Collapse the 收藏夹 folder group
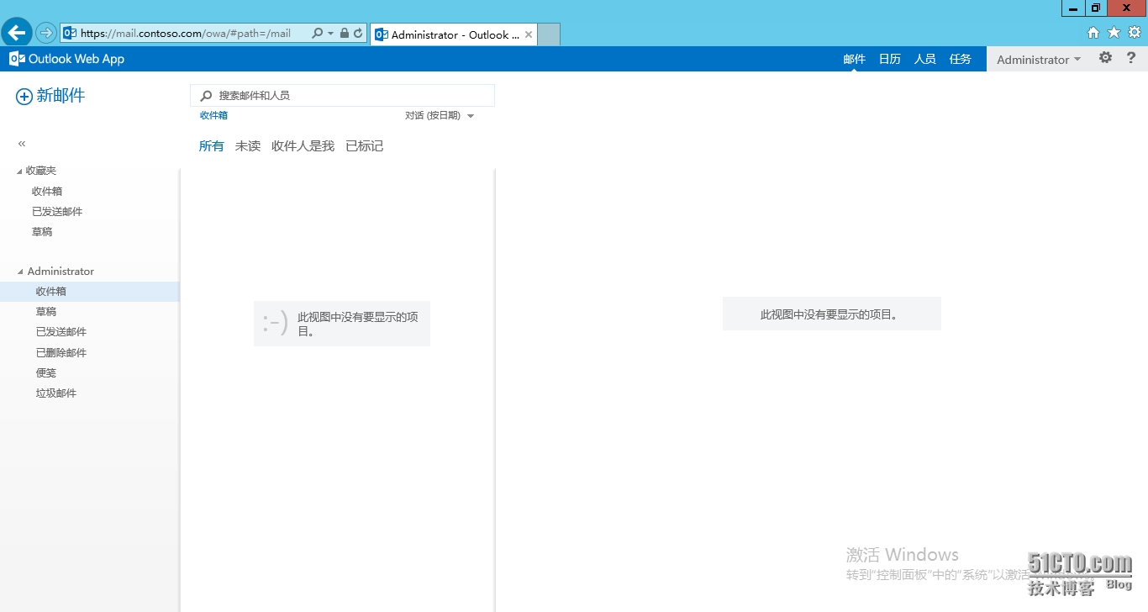This screenshot has width=1148, height=612. tap(18, 170)
